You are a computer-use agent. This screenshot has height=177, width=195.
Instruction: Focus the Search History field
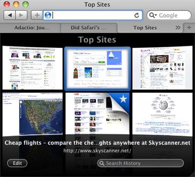tap(140, 163)
